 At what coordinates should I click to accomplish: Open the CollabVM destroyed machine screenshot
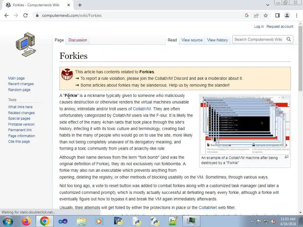[245, 124]
